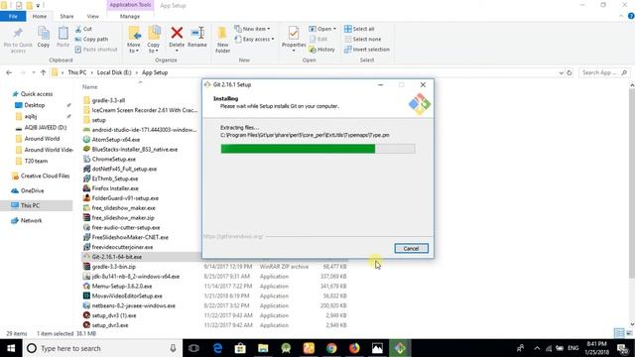The width and height of the screenshot is (635, 357).
Task: Expand the address bar history dropdown
Action: point(561,72)
